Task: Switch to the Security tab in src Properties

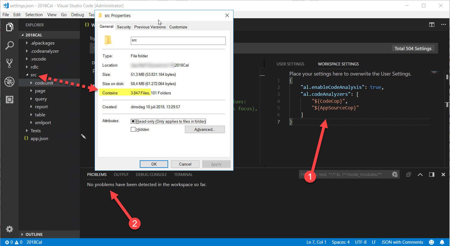Action: tap(124, 27)
